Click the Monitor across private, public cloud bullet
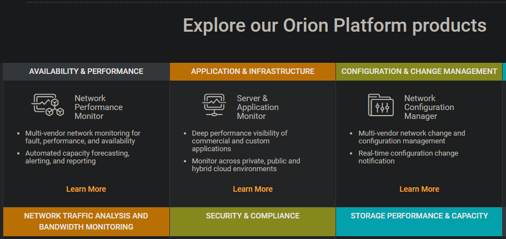The image size is (506, 239). click(x=246, y=165)
